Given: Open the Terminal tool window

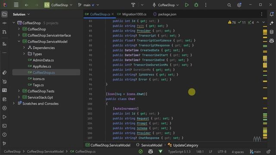Looking at the screenshot, I should [4, 126].
